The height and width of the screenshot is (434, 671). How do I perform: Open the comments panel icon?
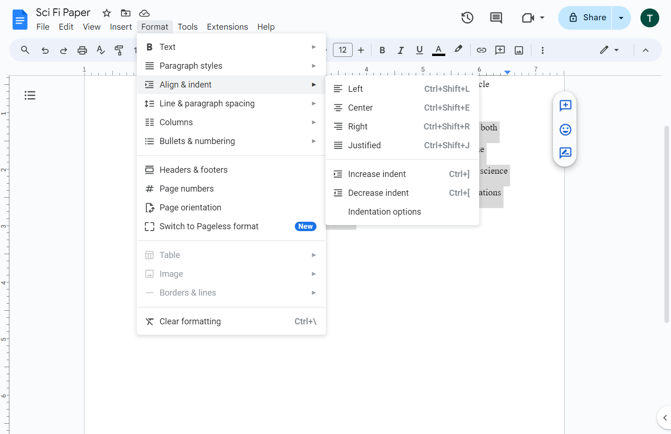tap(496, 18)
